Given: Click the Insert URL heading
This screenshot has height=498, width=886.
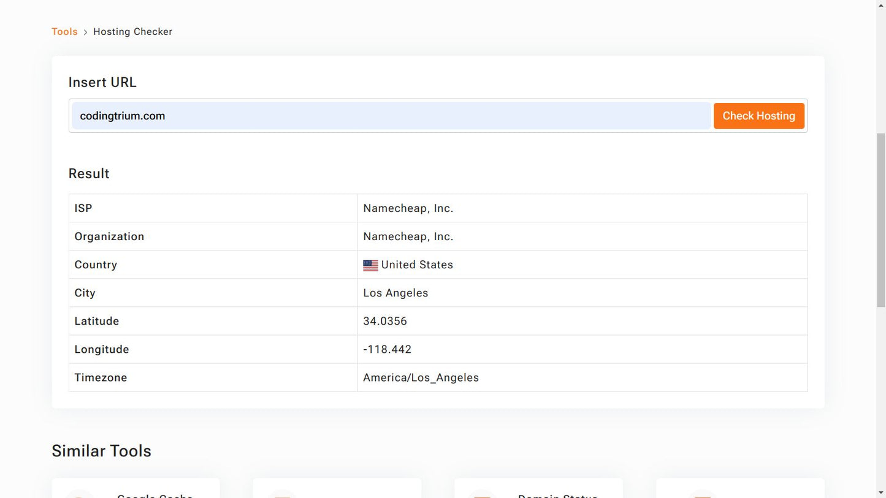Looking at the screenshot, I should coord(102,82).
